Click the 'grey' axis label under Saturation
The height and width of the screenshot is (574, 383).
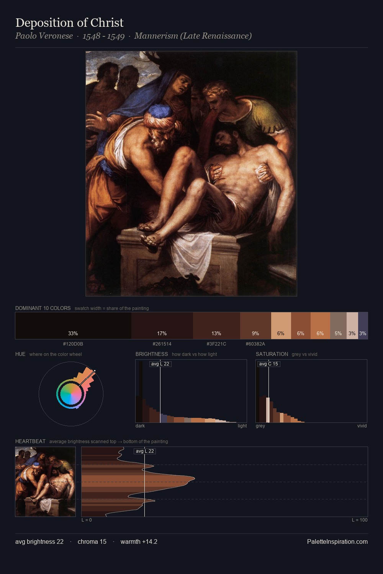260,426
